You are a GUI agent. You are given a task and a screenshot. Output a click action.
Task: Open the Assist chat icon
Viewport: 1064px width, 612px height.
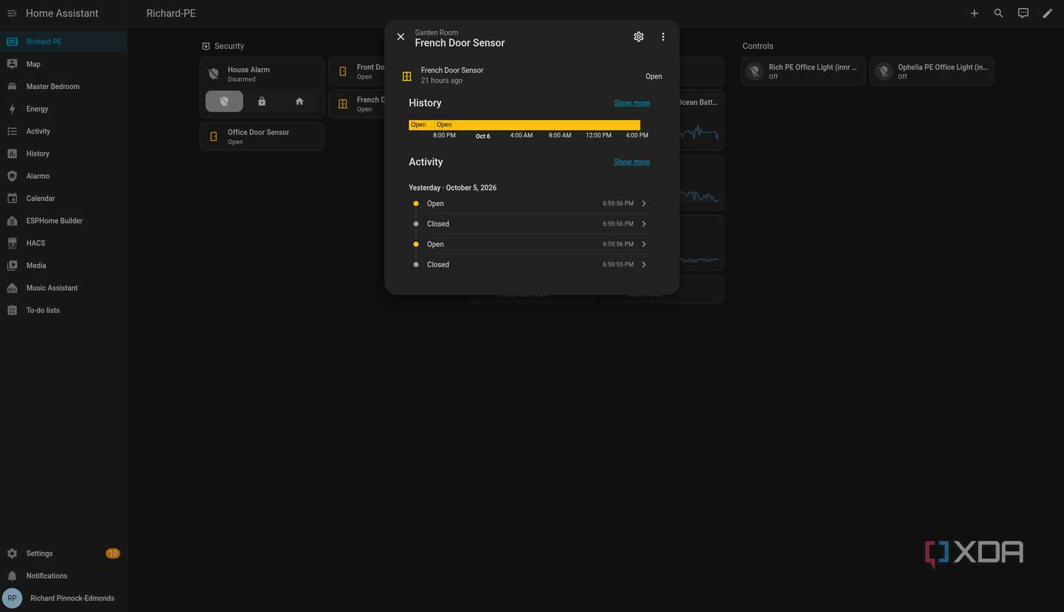[1023, 13]
